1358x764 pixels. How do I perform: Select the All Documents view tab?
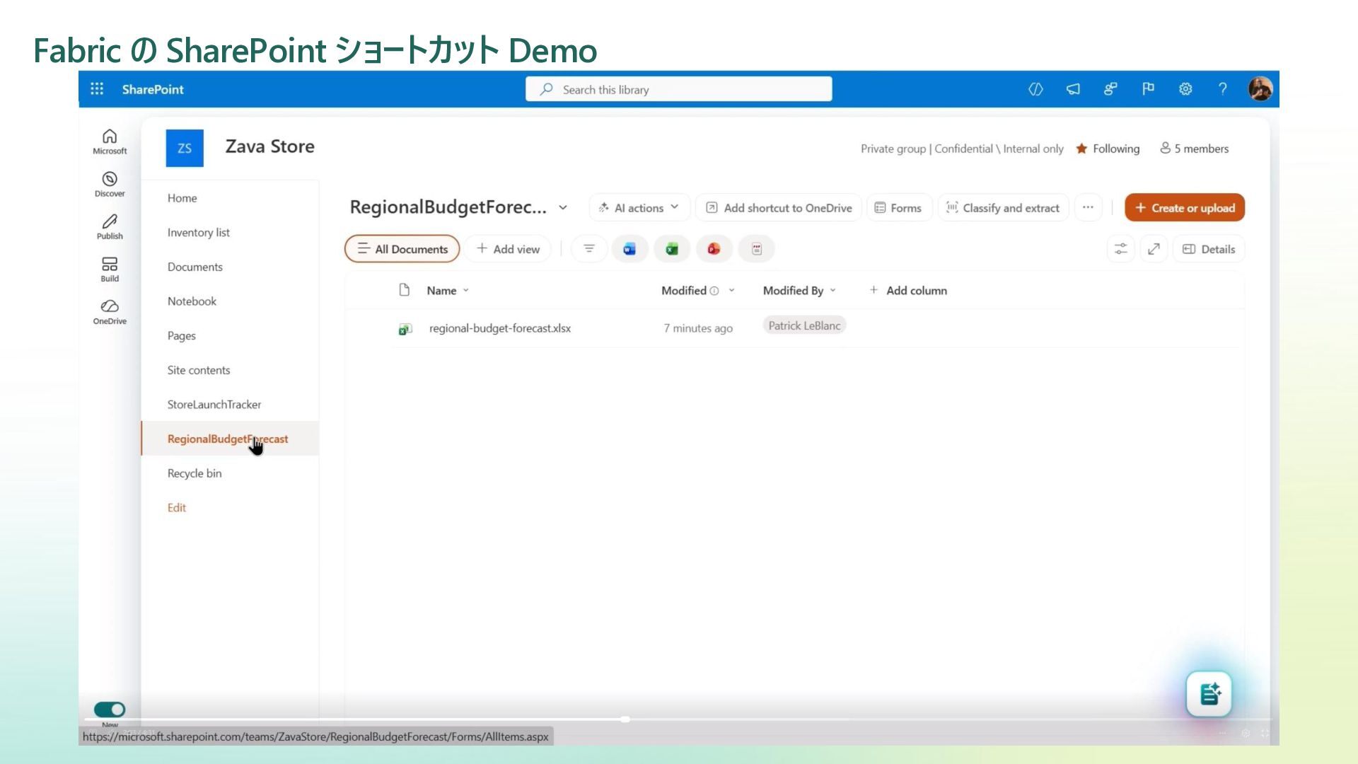tap(402, 249)
